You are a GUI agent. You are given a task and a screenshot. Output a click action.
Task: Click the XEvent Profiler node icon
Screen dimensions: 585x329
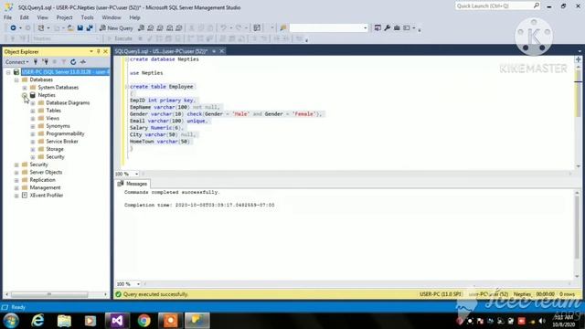click(25, 195)
